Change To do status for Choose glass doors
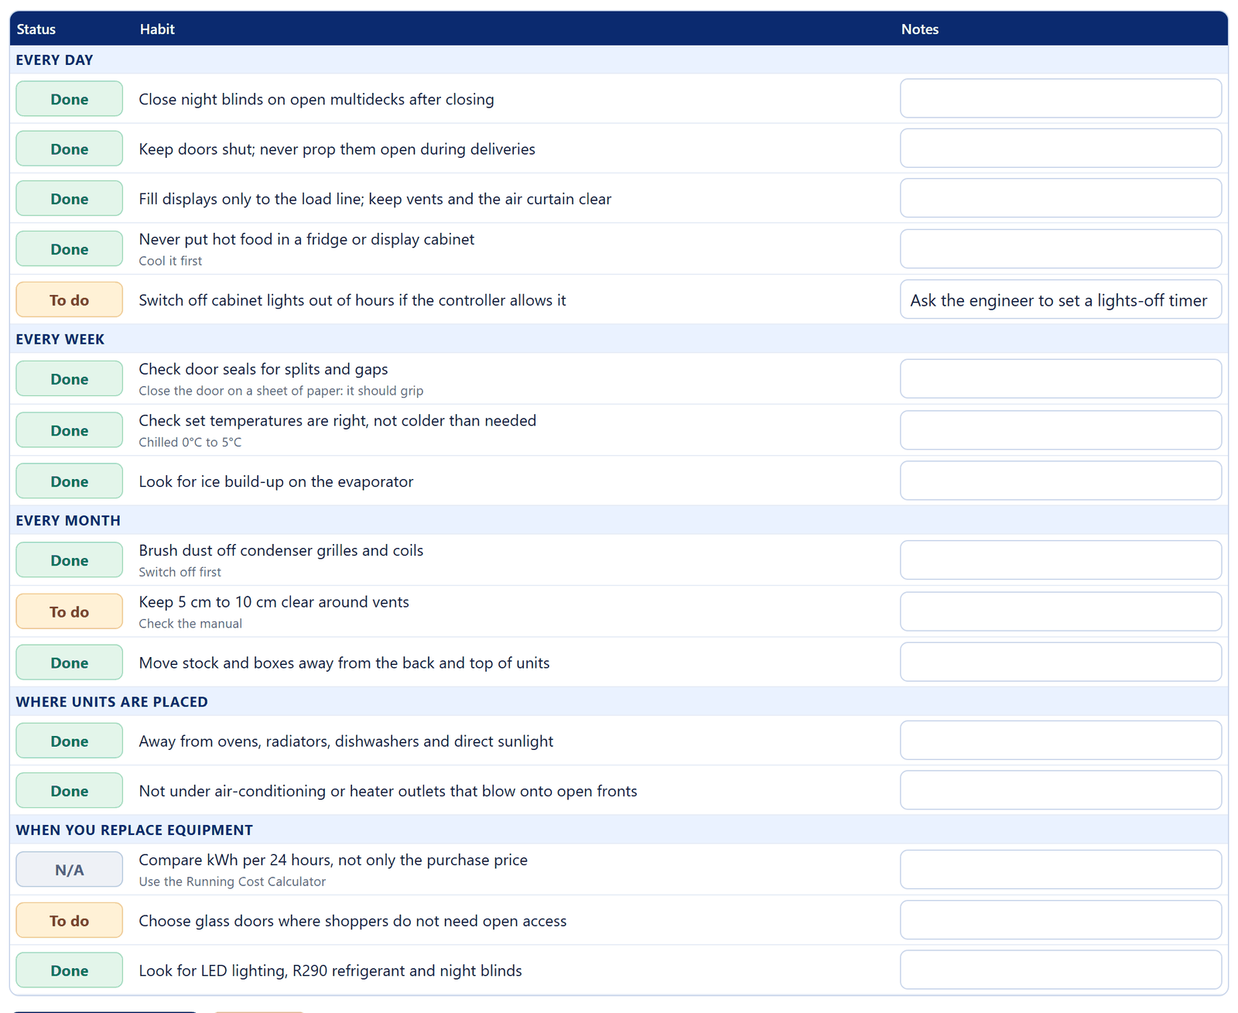Screen dimensions: 1238x1013 pyautogui.click(x=69, y=921)
